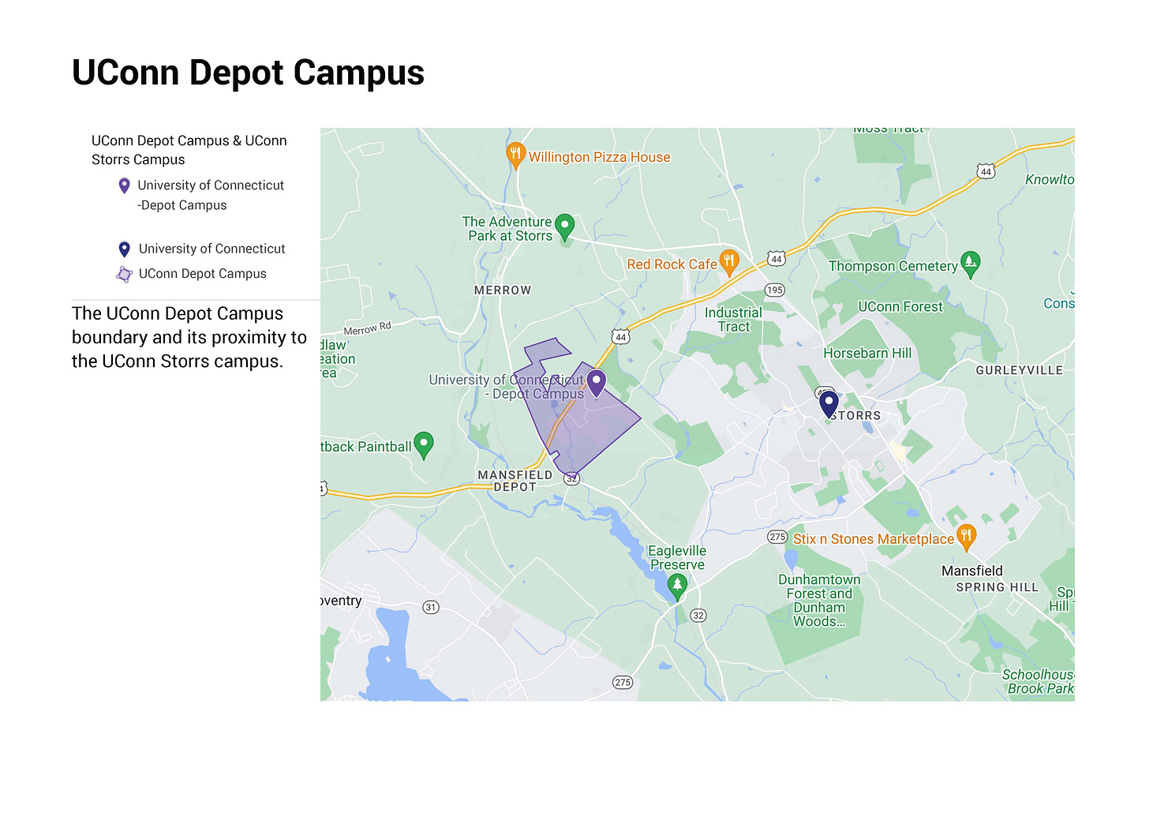
Task: Click the Route 32 shield at Mansfield Depot
Action: pyautogui.click(x=572, y=478)
